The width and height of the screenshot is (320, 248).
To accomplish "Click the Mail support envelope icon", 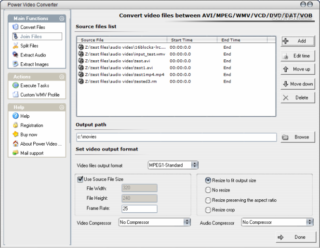I will [x=15, y=153].
